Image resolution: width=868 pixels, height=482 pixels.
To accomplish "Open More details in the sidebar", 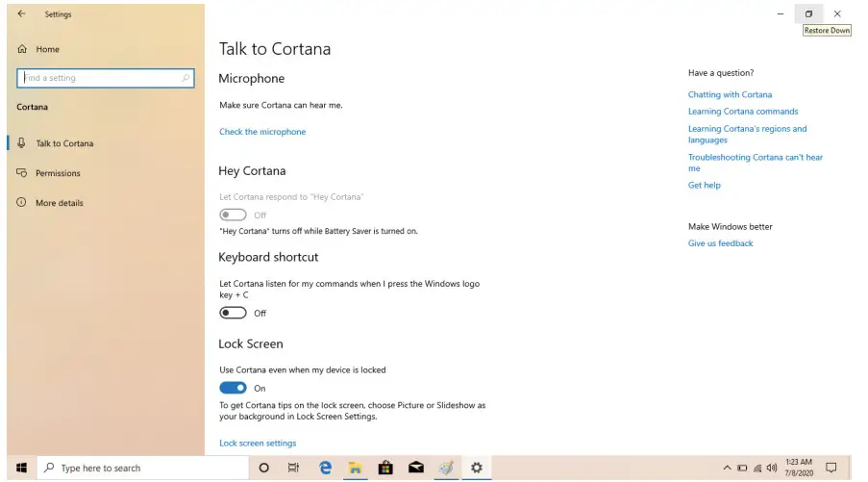I will [x=60, y=203].
